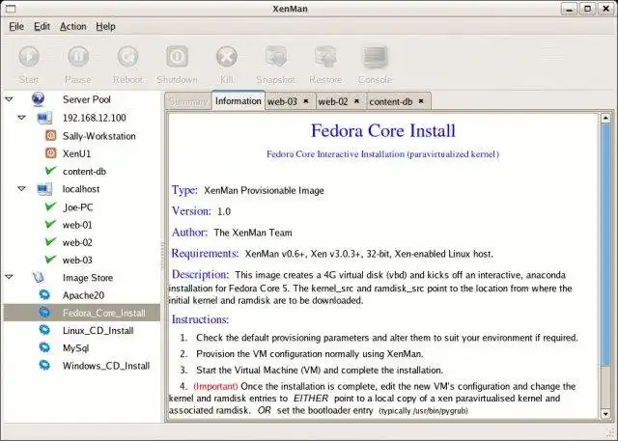Click the pane divider handle beside the tree
Screen dimensions: 618x441
[x=162, y=256]
